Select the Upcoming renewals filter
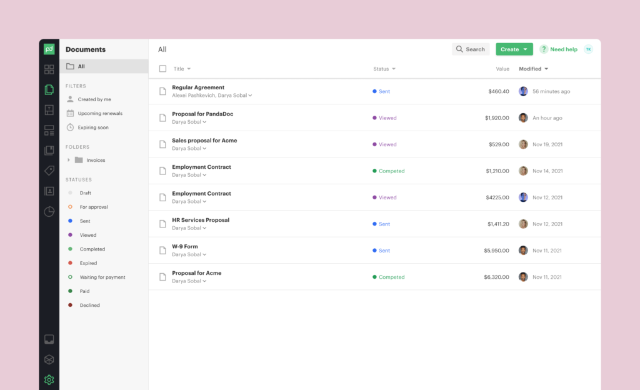The height and width of the screenshot is (390, 640). pyautogui.click(x=99, y=114)
